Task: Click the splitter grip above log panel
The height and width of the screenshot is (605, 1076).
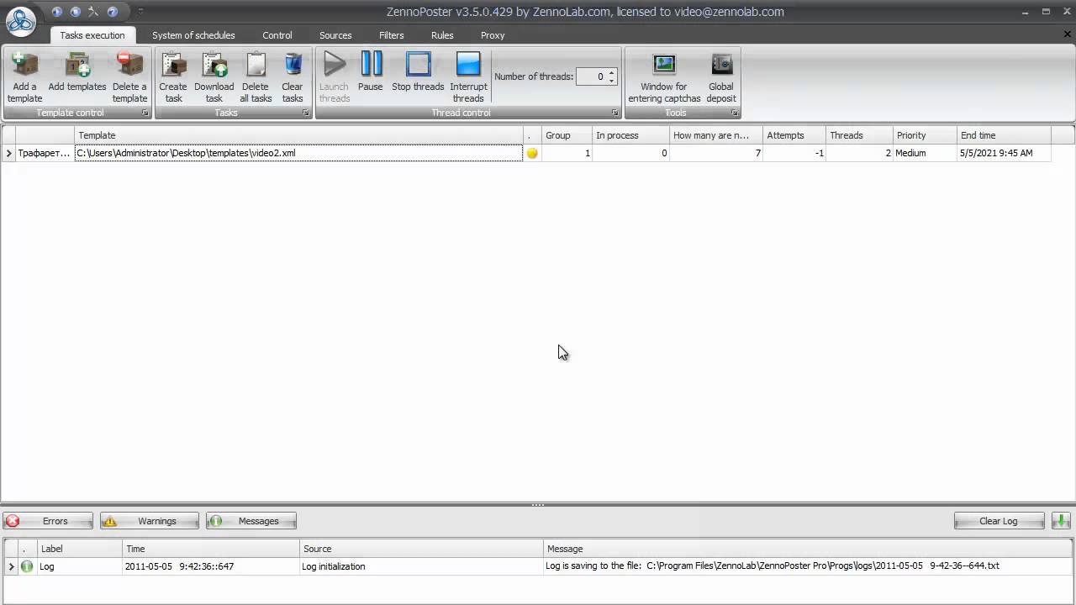Action: click(538, 505)
